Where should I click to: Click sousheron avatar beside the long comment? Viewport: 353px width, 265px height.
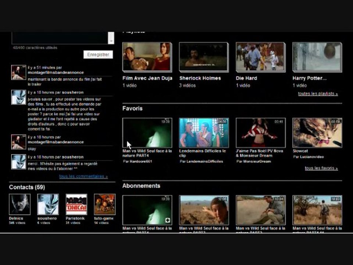click(x=19, y=97)
